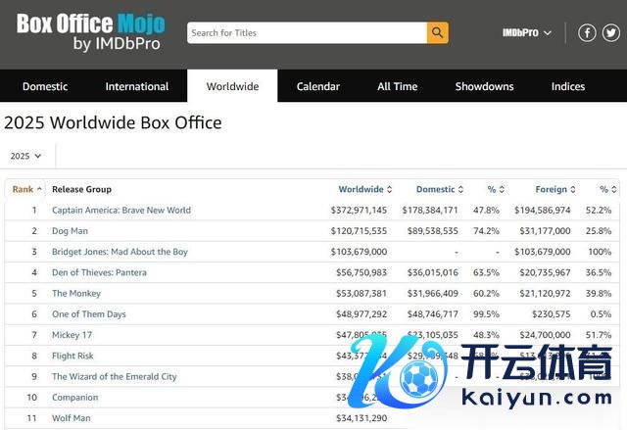Sort by the Rank column arrow
This screenshot has width=627, height=430.
39,189
